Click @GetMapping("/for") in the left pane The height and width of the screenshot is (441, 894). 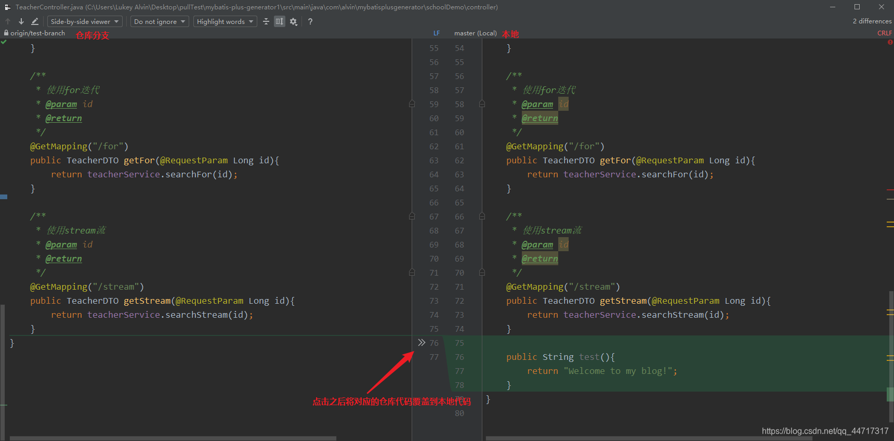pos(79,146)
